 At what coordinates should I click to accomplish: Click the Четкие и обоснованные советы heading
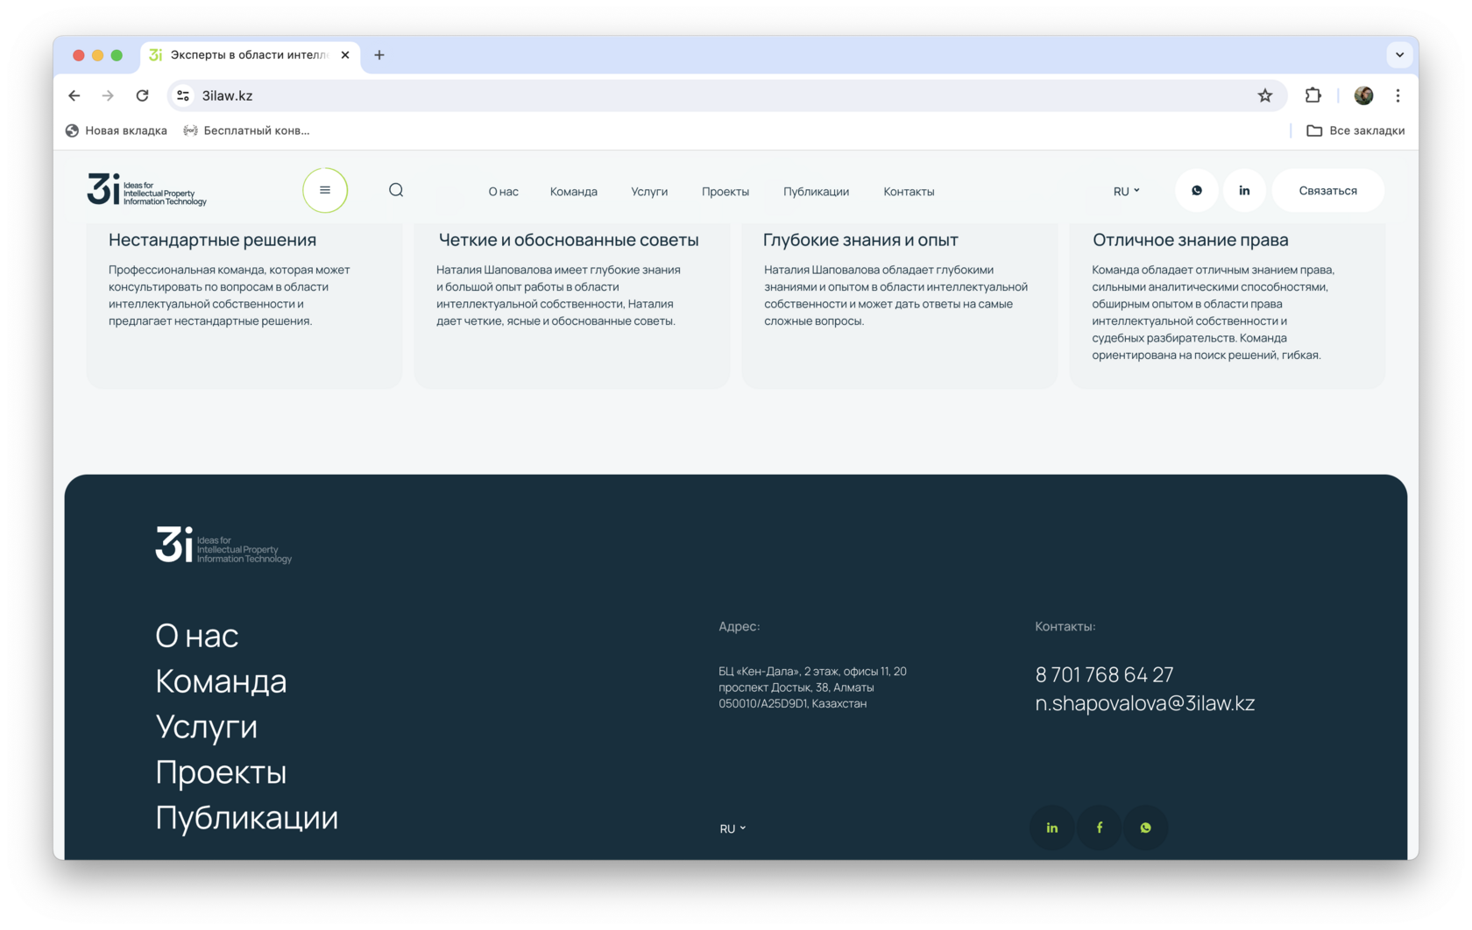tap(569, 240)
